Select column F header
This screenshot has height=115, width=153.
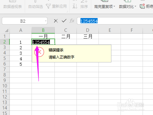point(132,30)
